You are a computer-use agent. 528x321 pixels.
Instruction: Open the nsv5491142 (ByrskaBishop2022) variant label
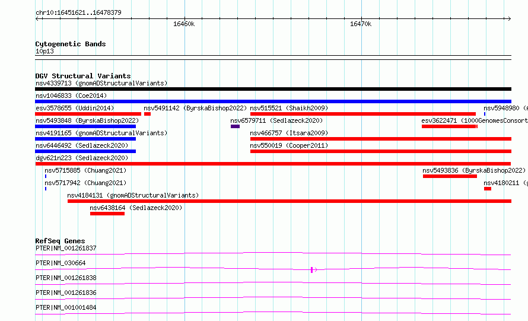pos(195,108)
